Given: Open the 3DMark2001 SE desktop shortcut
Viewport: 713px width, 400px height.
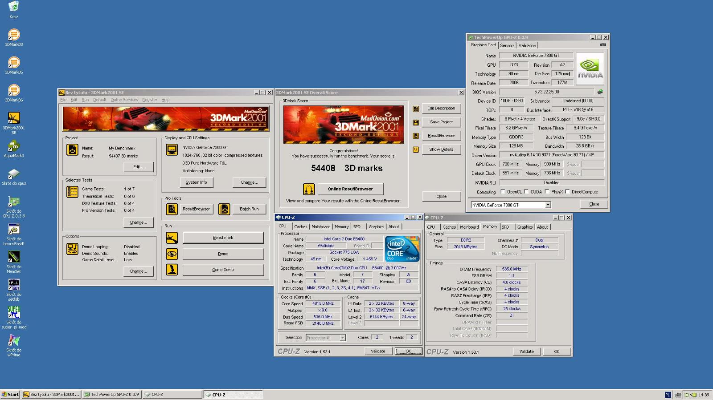Looking at the screenshot, I should point(14,118).
